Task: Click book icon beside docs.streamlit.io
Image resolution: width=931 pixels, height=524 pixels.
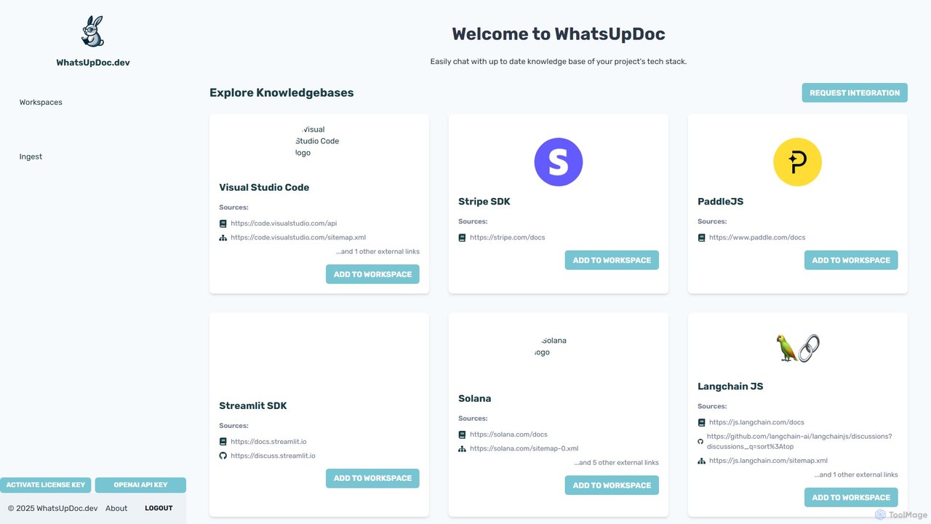Action: click(x=223, y=442)
